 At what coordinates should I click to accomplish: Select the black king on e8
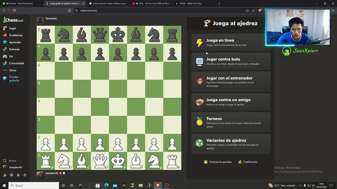coord(118,35)
